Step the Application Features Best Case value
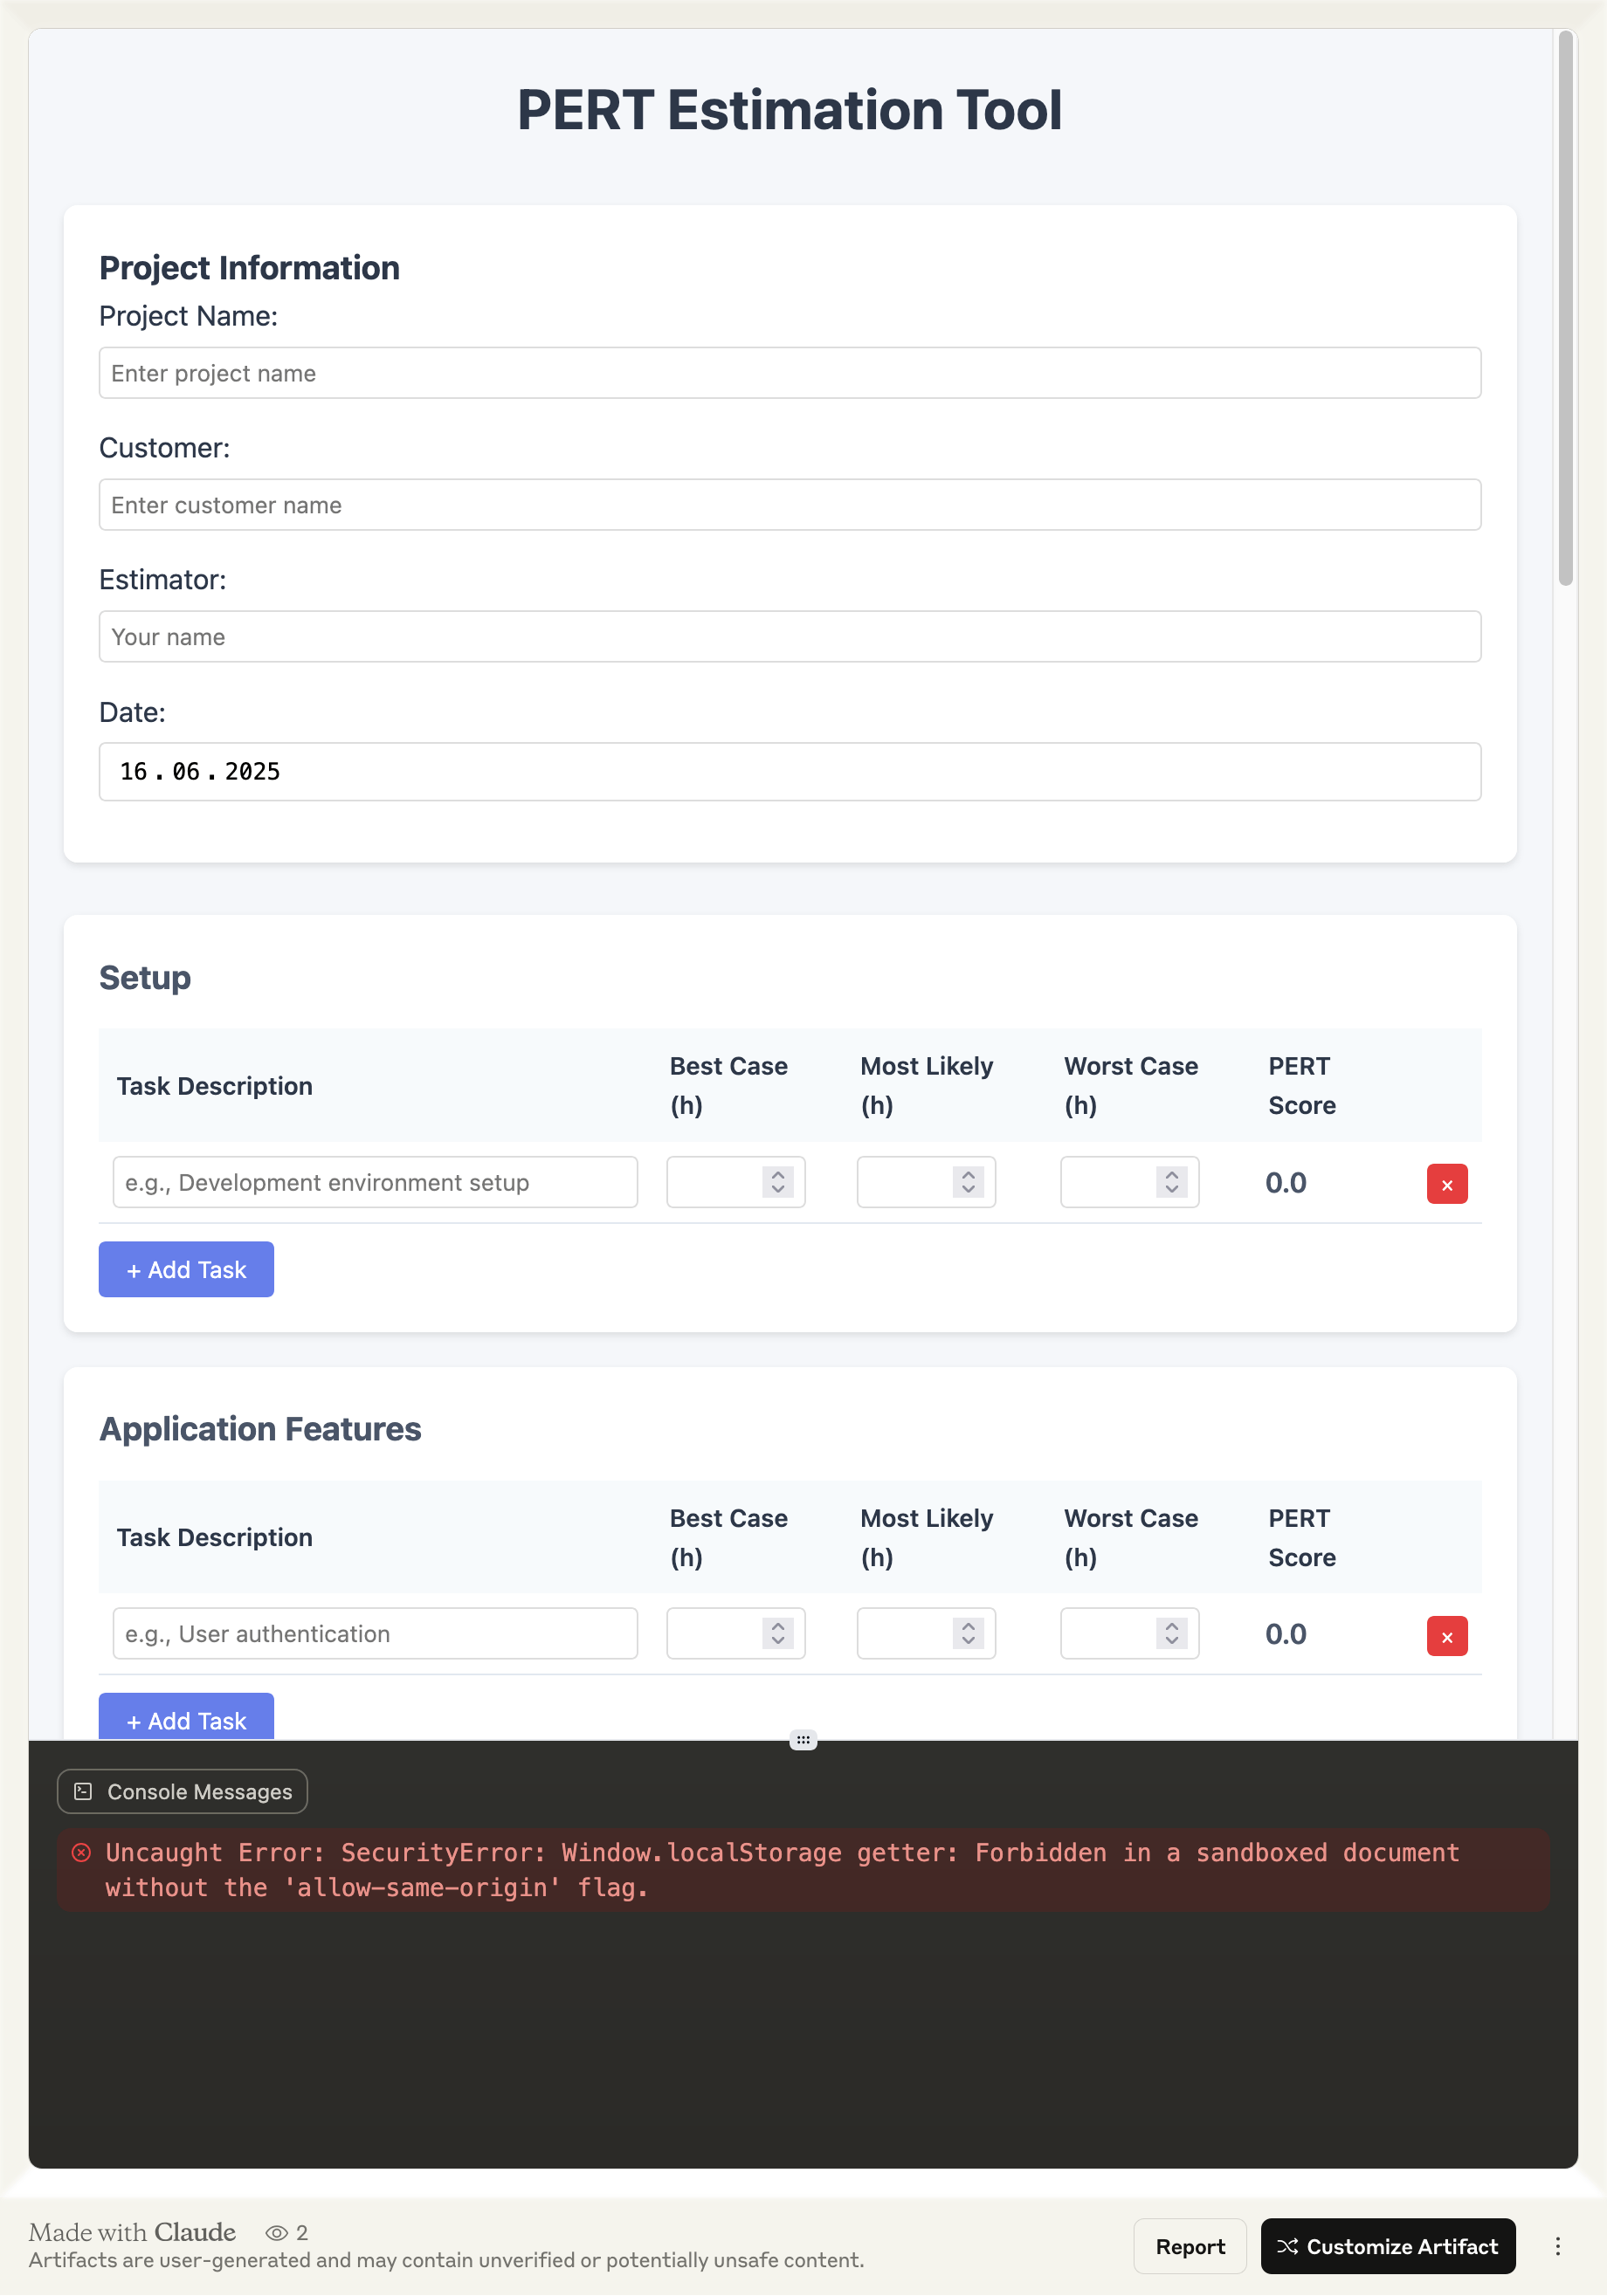The width and height of the screenshot is (1607, 2296). pos(777,1633)
